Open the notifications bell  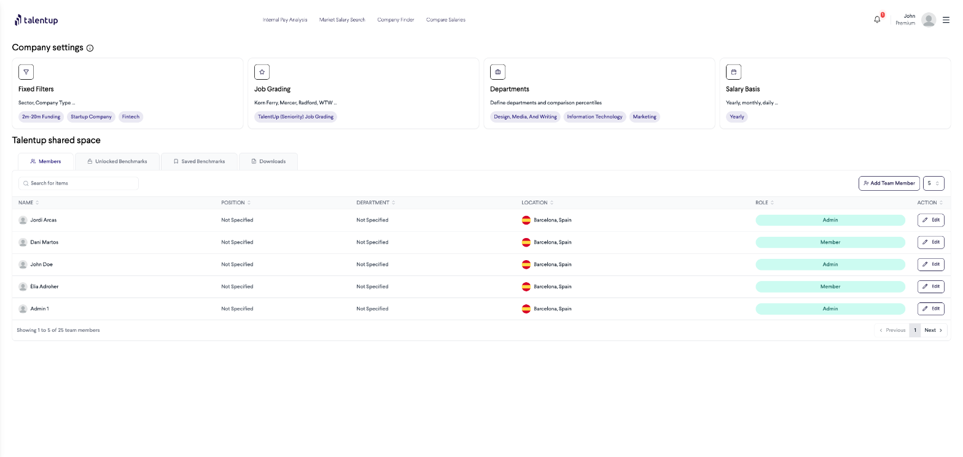point(877,20)
